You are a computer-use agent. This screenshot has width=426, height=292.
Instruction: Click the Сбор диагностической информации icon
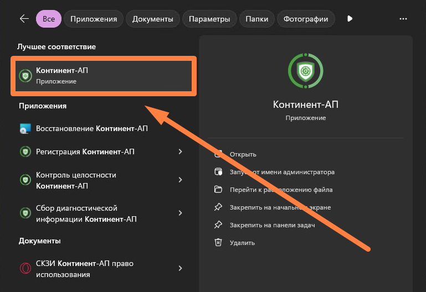tap(25, 213)
